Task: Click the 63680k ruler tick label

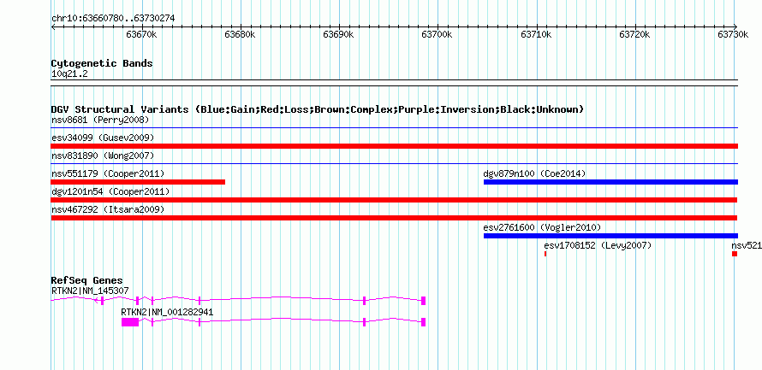Action: coord(240,34)
